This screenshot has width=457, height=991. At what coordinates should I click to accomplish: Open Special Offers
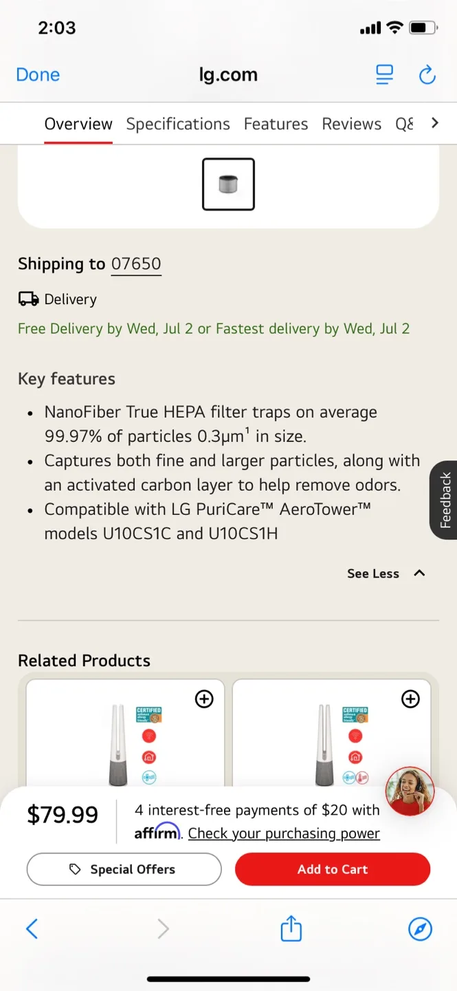[x=124, y=869]
